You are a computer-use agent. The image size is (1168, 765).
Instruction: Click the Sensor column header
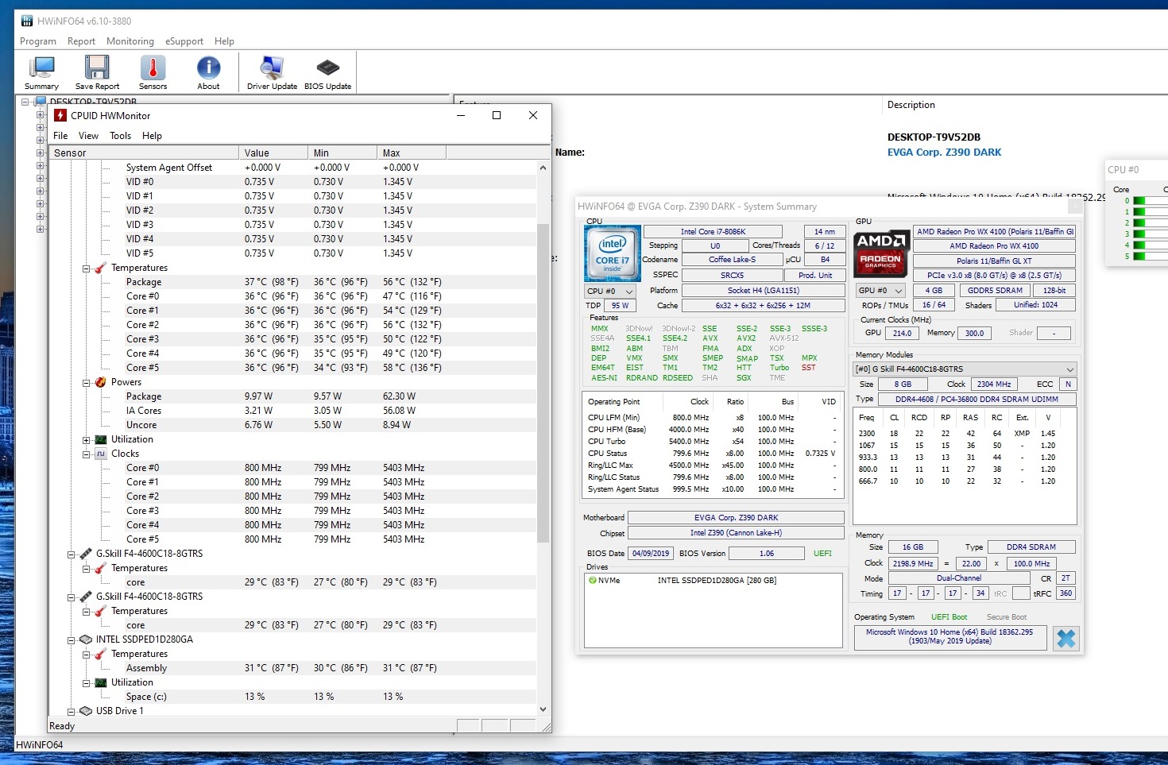click(144, 153)
